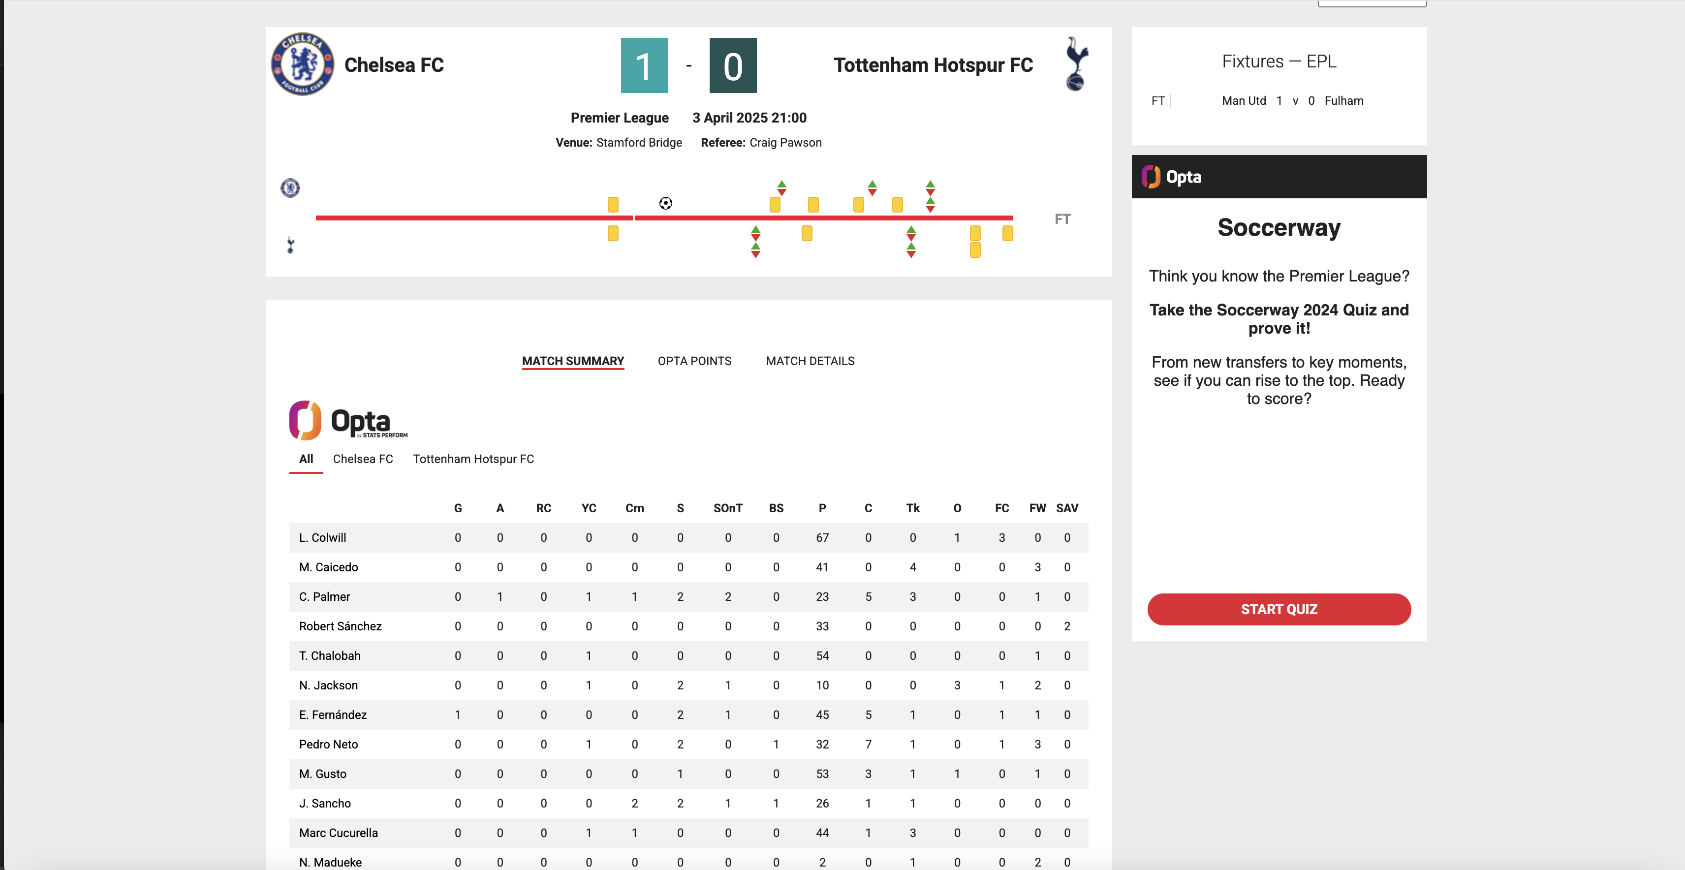Open the Man Utd v Fulham fixture
This screenshot has height=870, width=1685.
(1291, 101)
